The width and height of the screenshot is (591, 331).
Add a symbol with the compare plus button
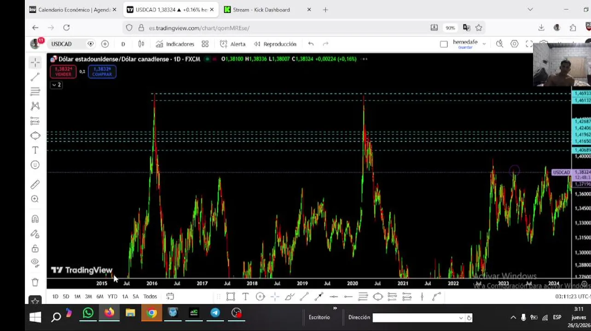(105, 44)
